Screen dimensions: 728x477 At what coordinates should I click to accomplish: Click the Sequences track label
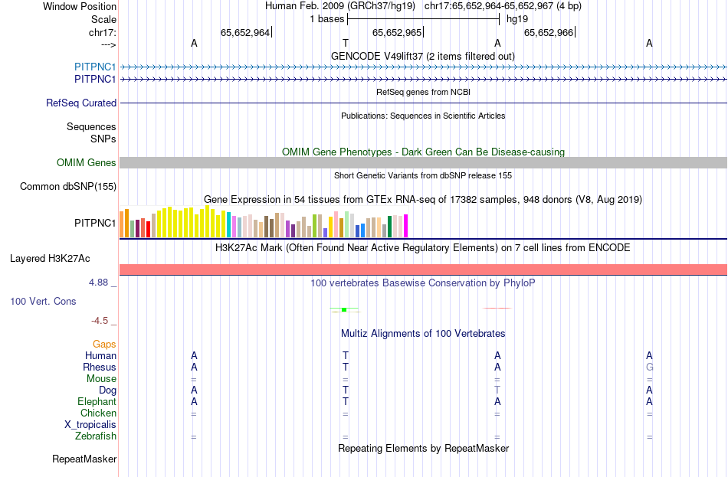click(x=91, y=126)
